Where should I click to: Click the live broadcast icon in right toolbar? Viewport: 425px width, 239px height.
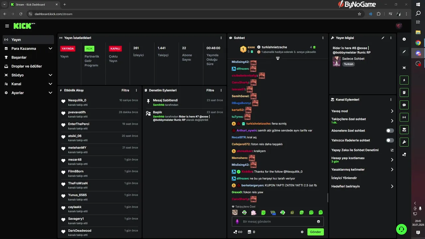tap(404, 117)
